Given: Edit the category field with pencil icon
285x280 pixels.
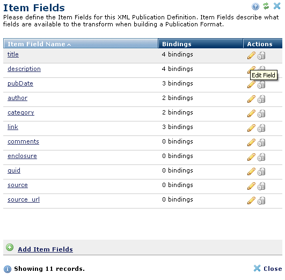Looking at the screenshot, I should pos(251,113).
